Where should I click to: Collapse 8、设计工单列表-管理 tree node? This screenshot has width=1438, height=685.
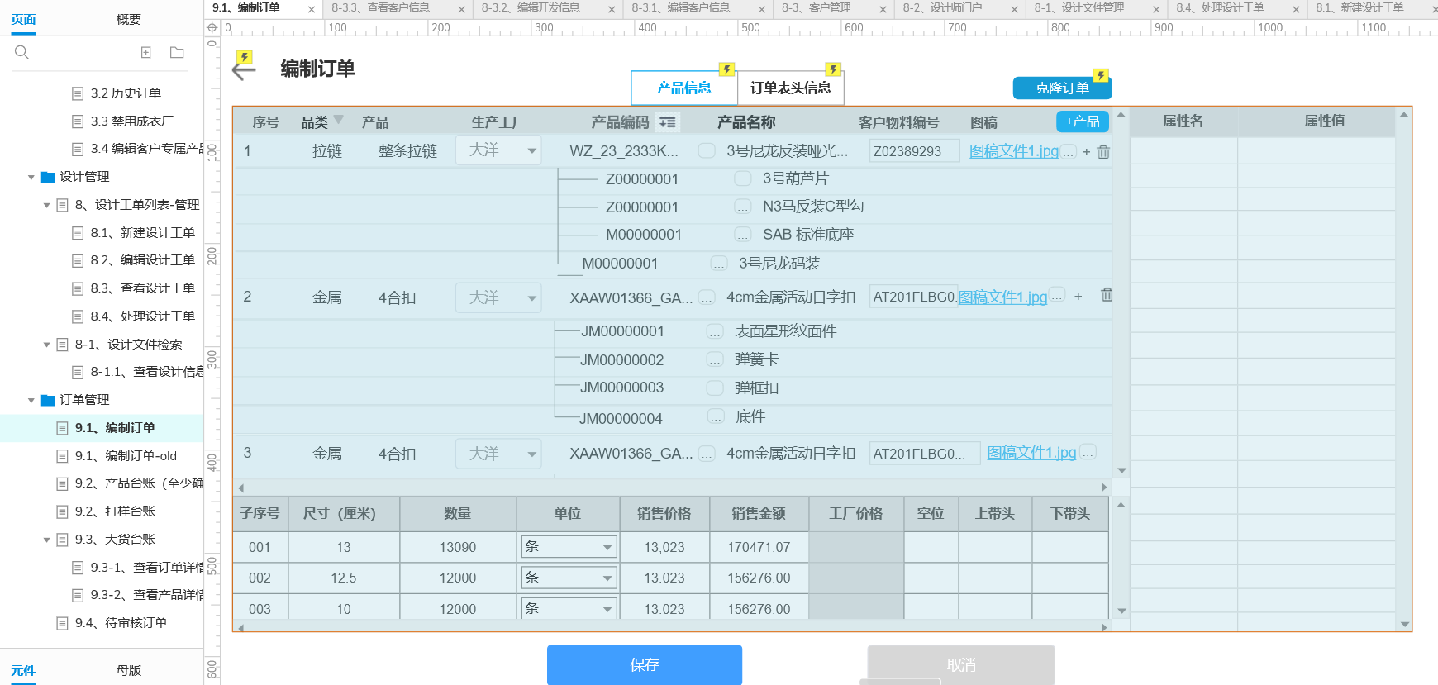pyautogui.click(x=47, y=205)
